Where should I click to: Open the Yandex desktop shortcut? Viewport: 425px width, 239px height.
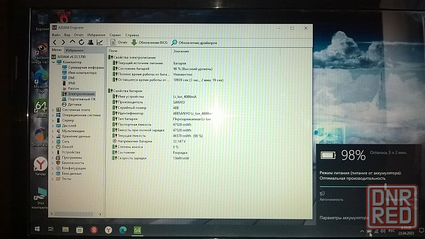click(x=41, y=166)
